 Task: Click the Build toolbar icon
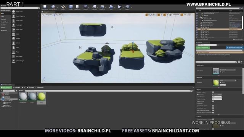(111, 7)
